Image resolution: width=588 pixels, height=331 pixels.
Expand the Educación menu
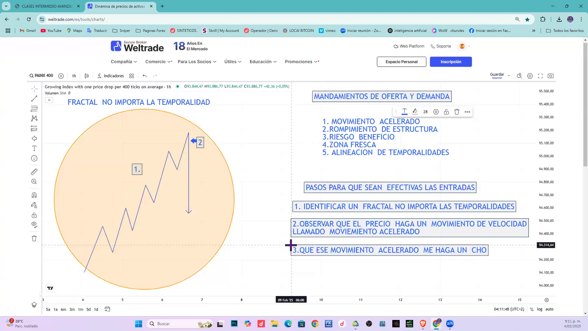260,61
